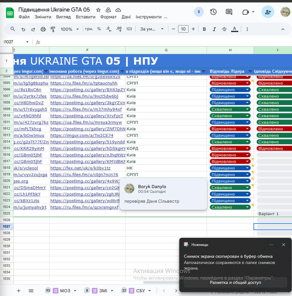The width and height of the screenshot is (292, 296).
Task: Open filter on Виконана робота column
Action: point(122,71)
